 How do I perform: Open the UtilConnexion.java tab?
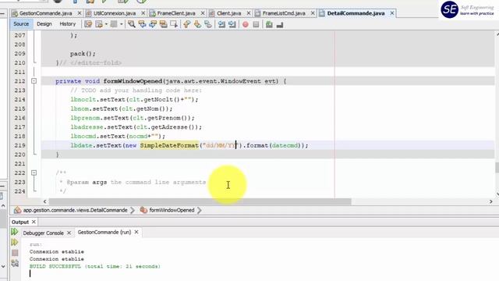click(115, 13)
